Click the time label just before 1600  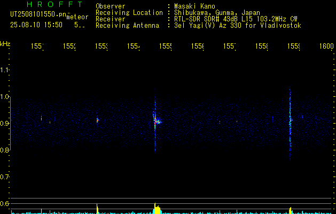294,46
